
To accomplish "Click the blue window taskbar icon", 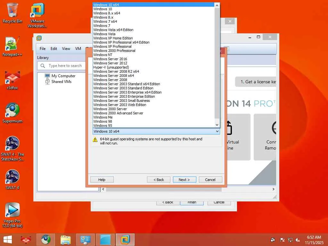I will pyautogui.click(x=105, y=240).
